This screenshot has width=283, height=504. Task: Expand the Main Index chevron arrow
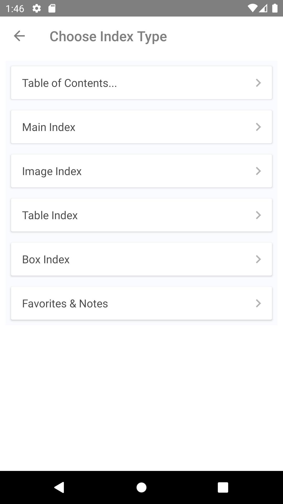click(258, 127)
